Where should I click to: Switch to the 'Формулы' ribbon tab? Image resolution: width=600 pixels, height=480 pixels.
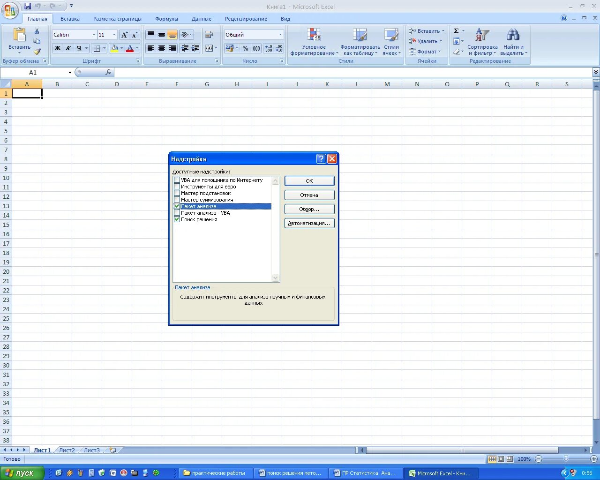[x=167, y=19]
